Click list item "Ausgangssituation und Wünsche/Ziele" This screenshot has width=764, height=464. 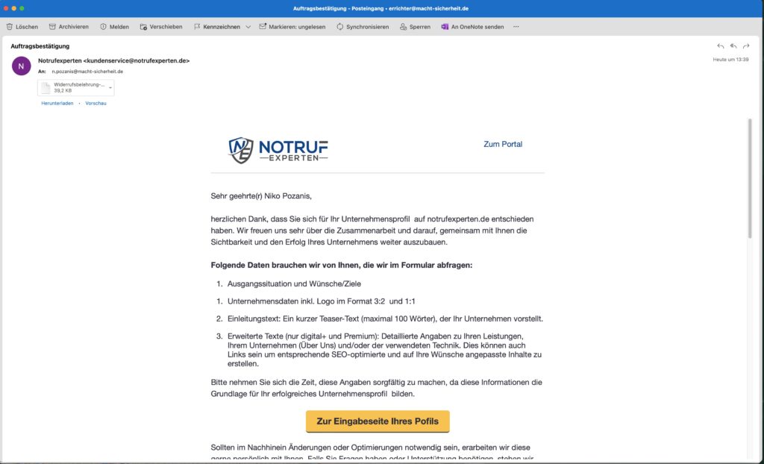click(x=294, y=283)
